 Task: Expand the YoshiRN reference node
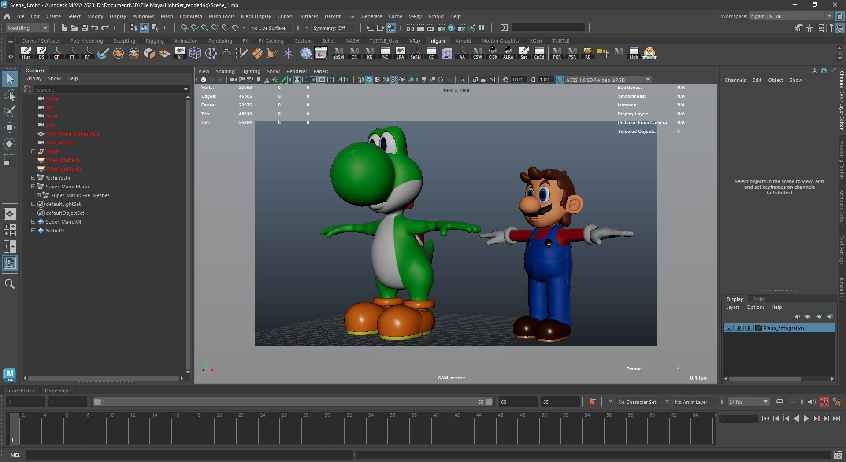tap(33, 231)
